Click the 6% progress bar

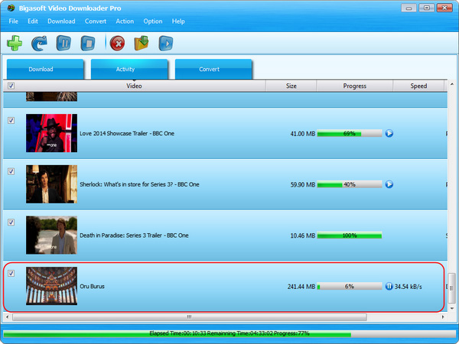coord(350,286)
